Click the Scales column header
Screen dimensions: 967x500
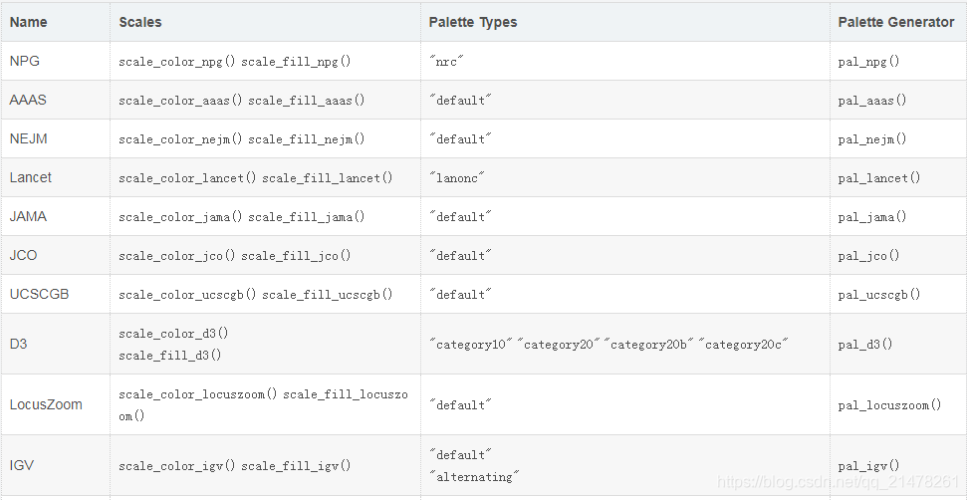click(x=140, y=22)
